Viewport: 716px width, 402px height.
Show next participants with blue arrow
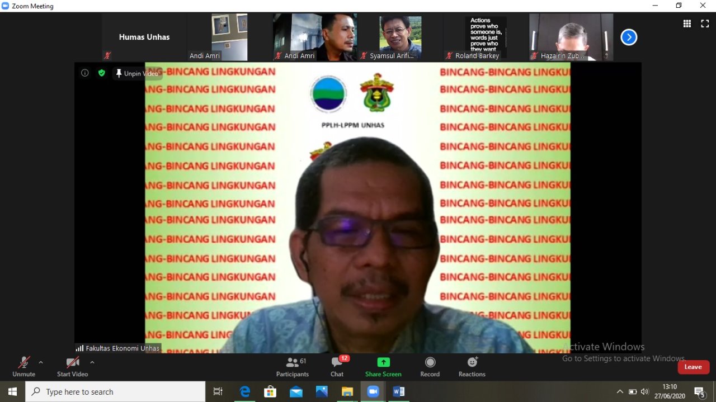pos(629,37)
